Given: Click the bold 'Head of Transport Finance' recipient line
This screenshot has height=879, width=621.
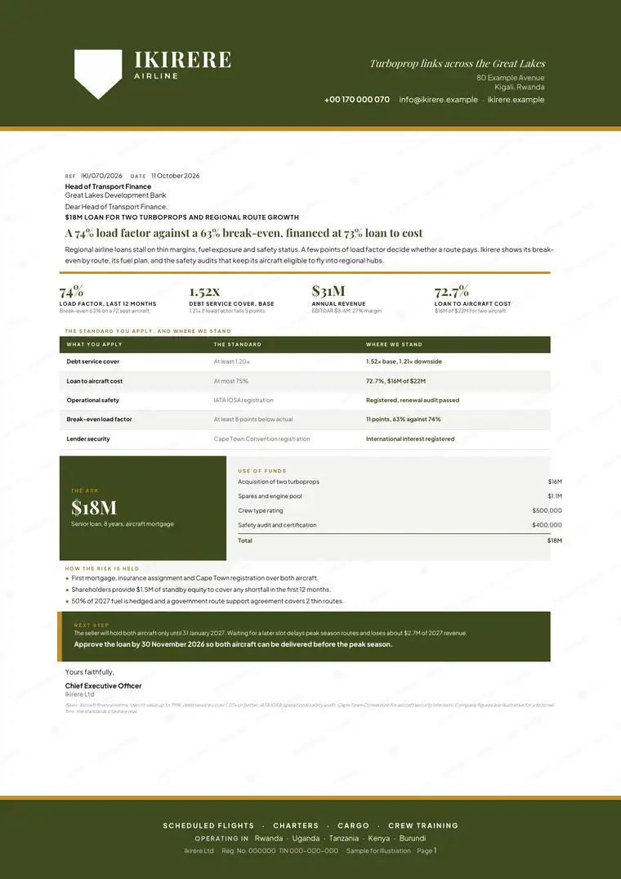Looking at the screenshot, I should click(x=108, y=186).
